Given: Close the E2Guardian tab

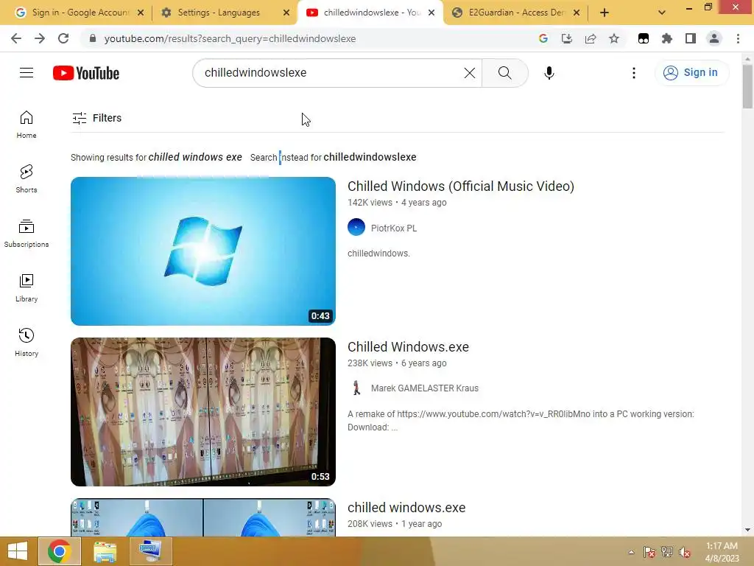Looking at the screenshot, I should click(577, 13).
